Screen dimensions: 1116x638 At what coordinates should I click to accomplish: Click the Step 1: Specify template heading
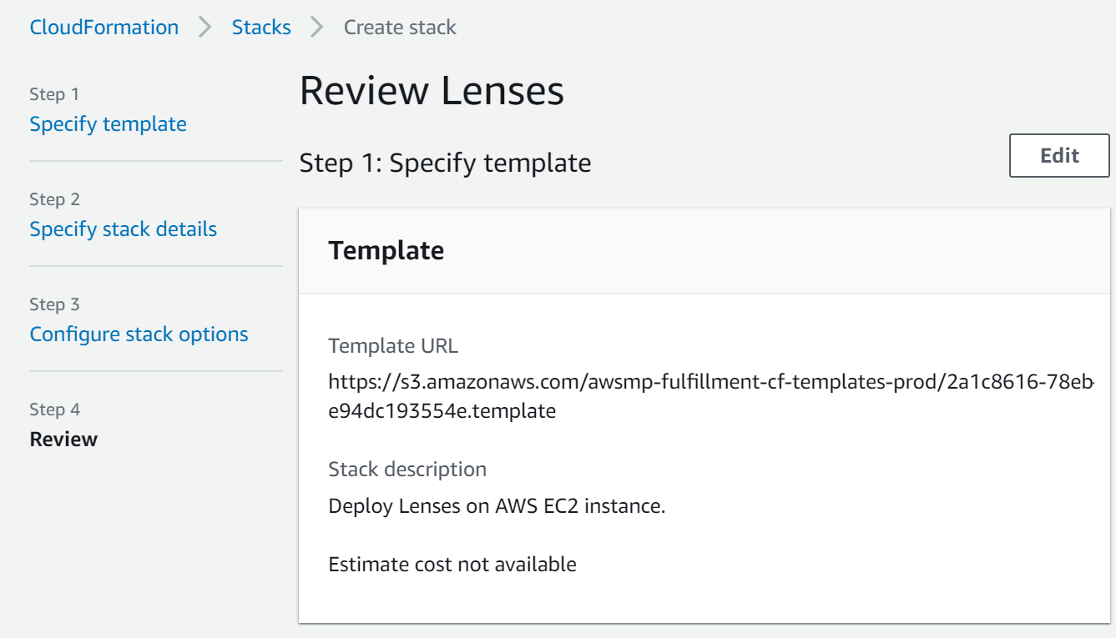coord(445,163)
